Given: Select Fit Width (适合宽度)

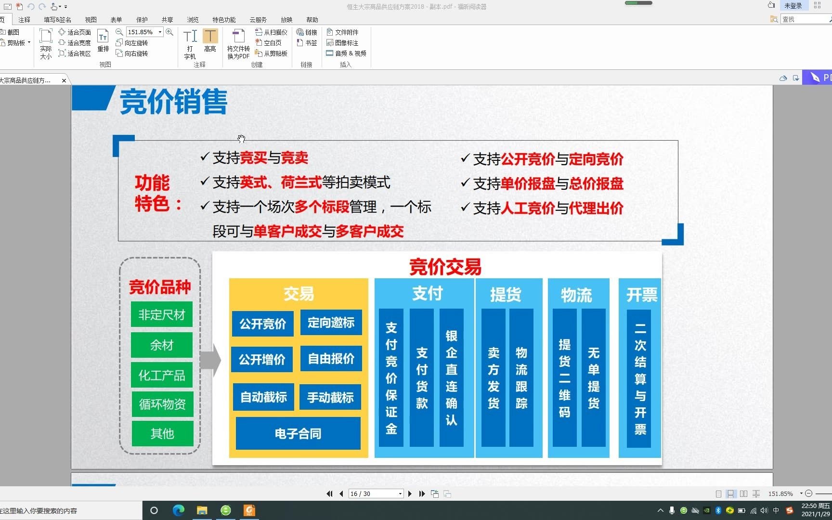Looking at the screenshot, I should (x=75, y=43).
